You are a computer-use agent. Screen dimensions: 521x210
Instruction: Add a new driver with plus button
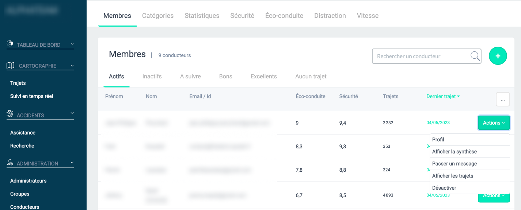(498, 56)
